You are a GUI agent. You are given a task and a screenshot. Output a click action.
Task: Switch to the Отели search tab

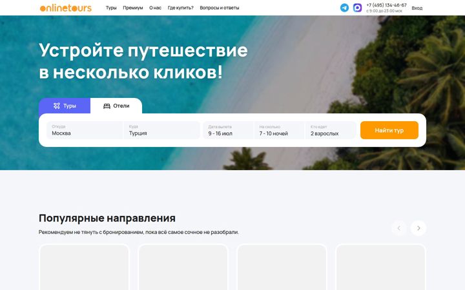tap(116, 106)
